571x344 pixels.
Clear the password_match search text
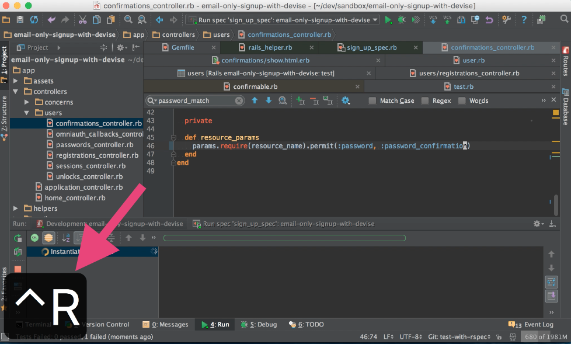point(239,100)
